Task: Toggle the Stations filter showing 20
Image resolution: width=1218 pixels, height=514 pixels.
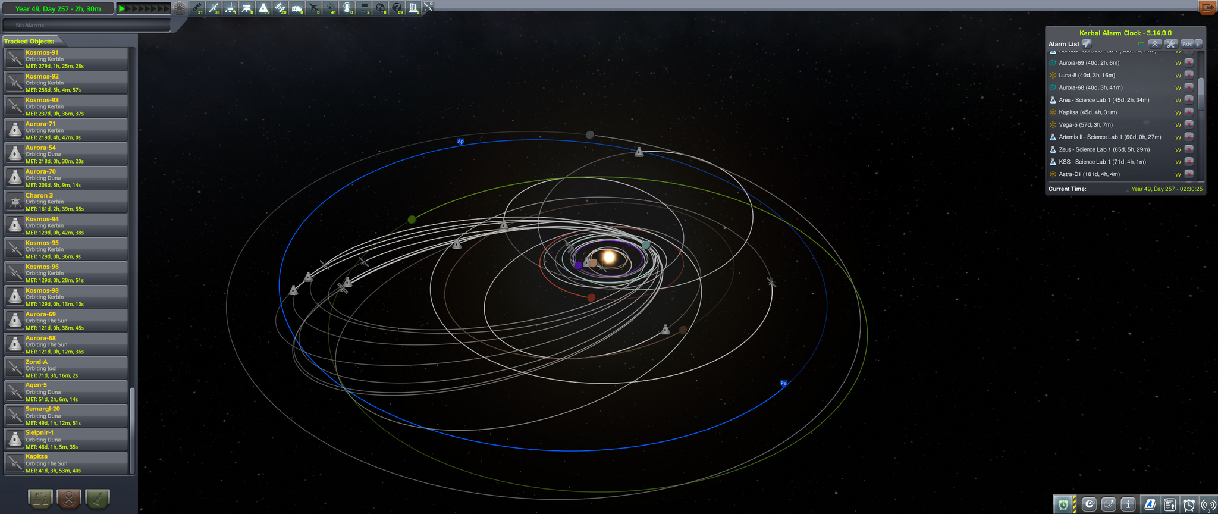Action: [280, 8]
